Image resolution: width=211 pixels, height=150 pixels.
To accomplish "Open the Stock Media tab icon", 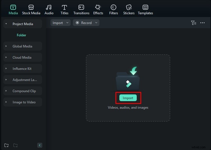I will coord(31,8).
